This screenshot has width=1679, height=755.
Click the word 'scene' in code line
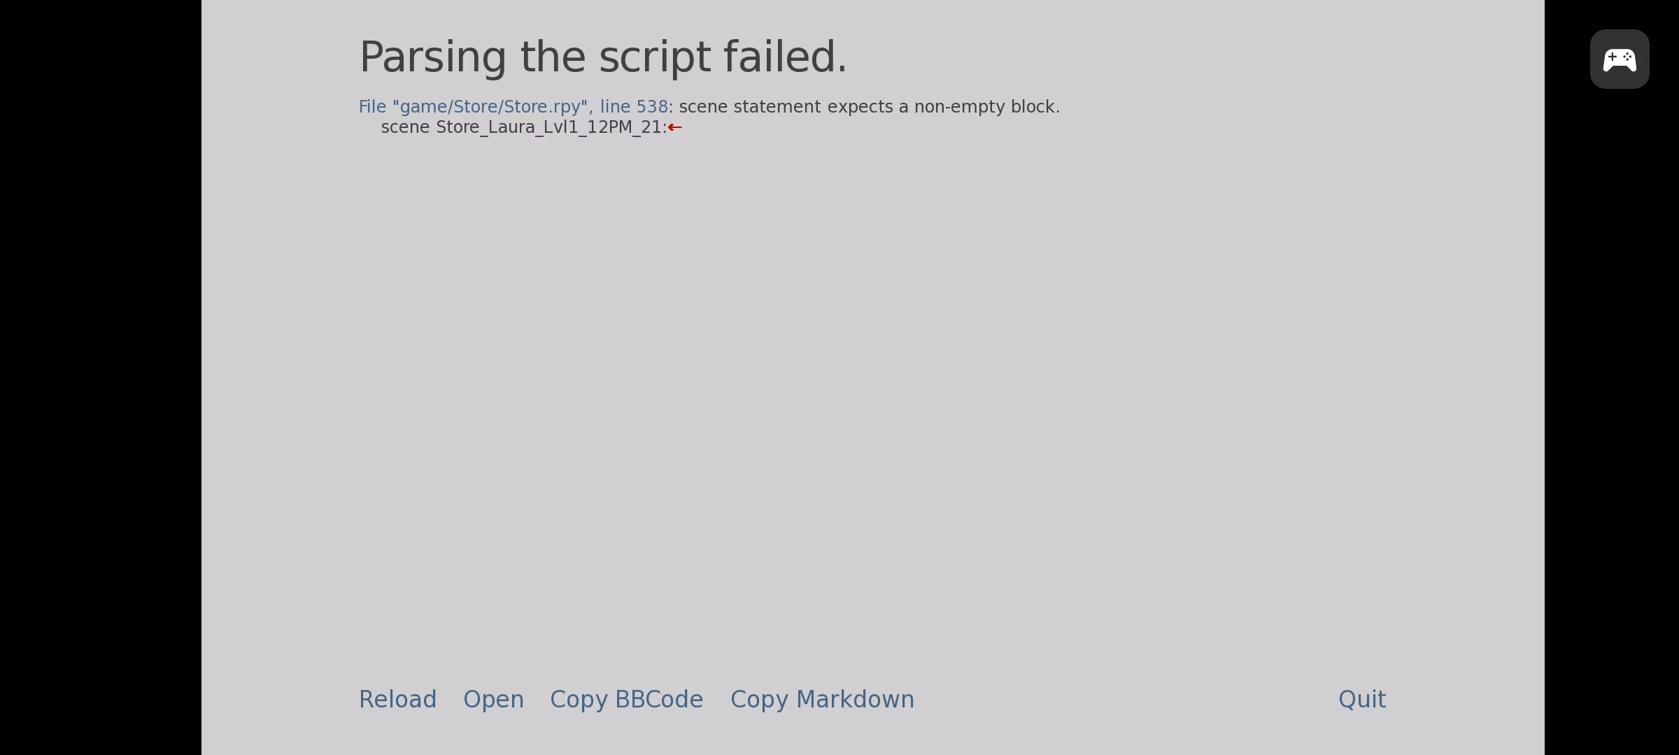pyautogui.click(x=405, y=128)
